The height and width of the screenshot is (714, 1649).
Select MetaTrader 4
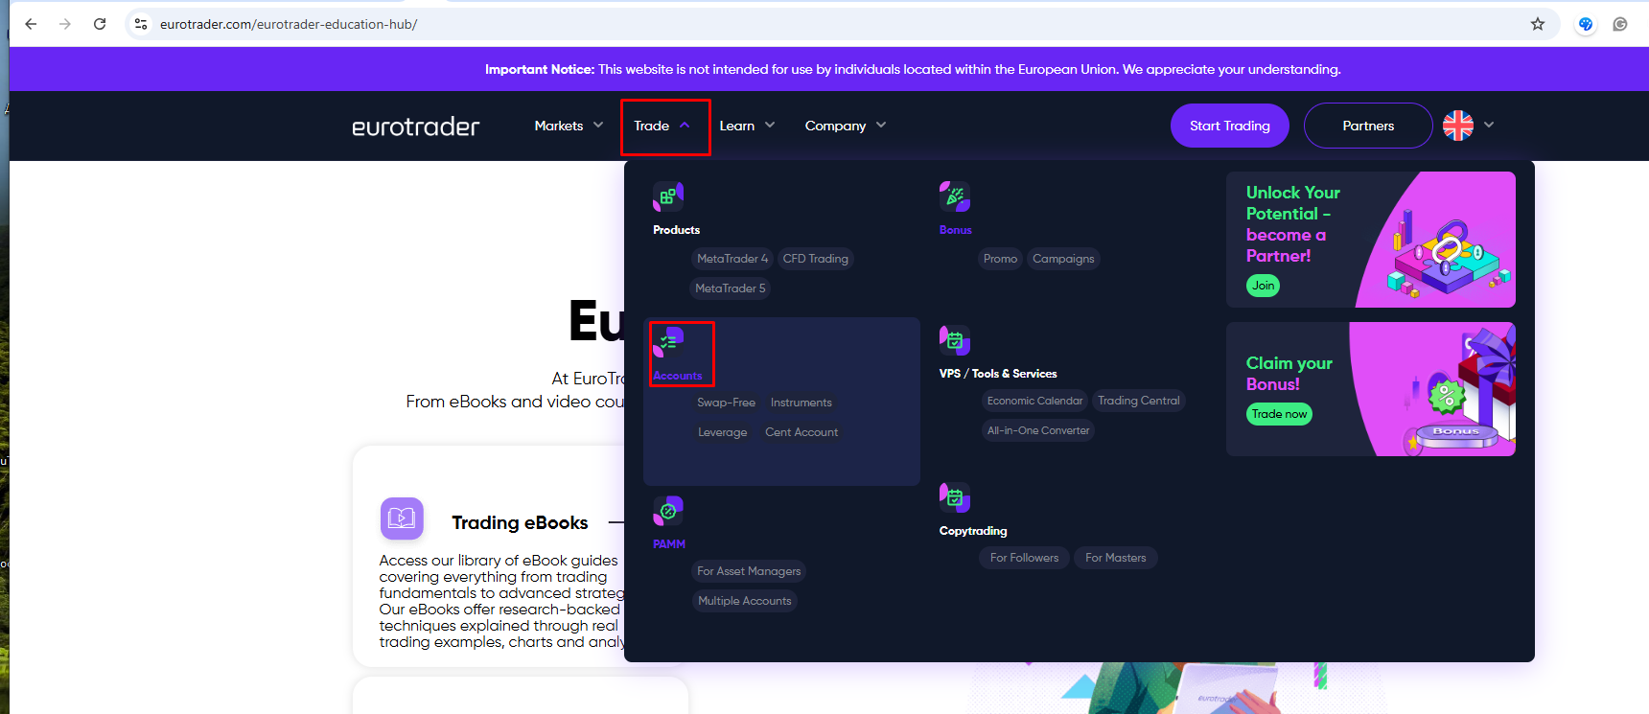(732, 259)
